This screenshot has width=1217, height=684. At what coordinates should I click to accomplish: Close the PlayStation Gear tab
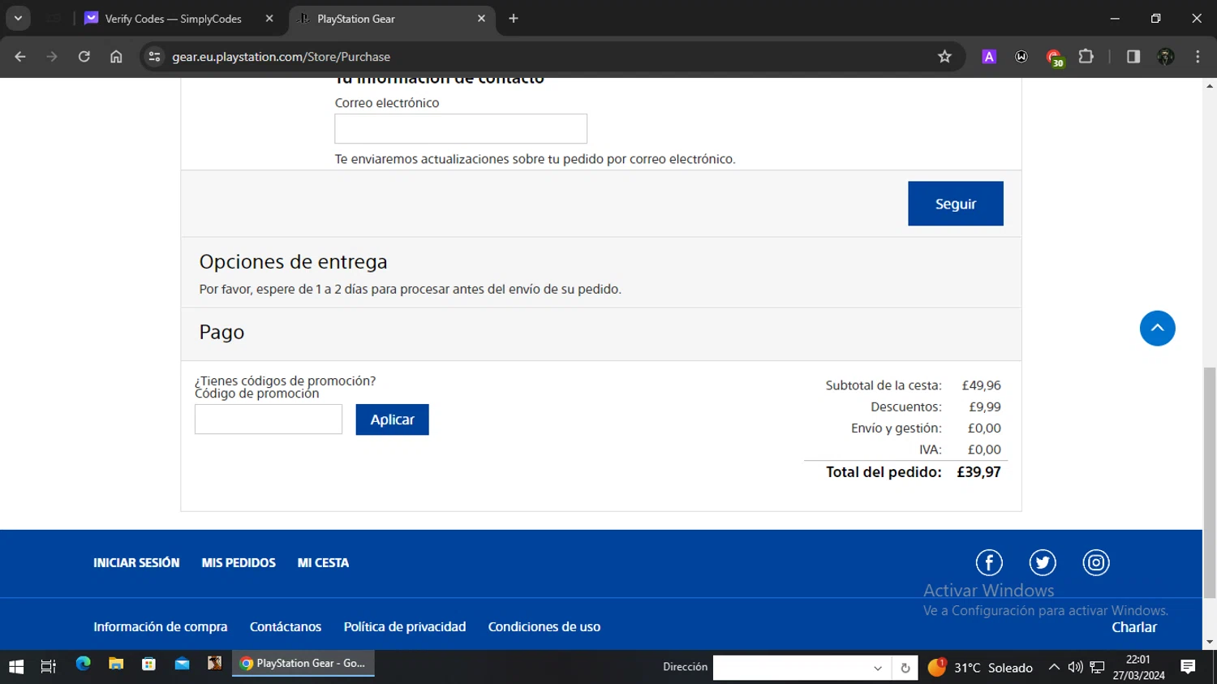481,19
